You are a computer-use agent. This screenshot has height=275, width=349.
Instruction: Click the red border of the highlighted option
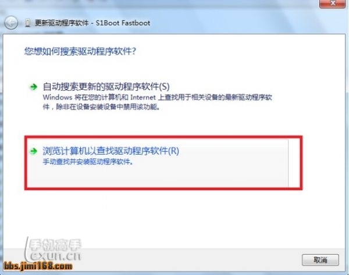pos(163,137)
